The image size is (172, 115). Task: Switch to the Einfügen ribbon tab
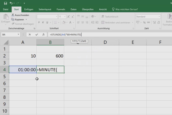[x=29, y=9]
